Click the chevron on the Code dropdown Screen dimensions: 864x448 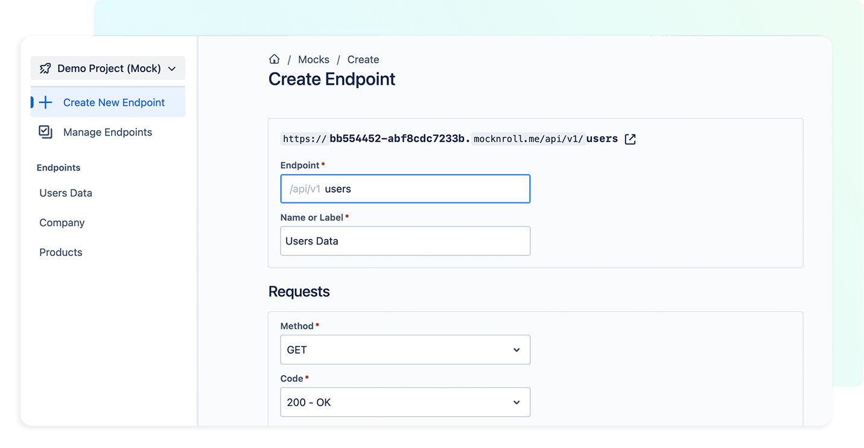pyautogui.click(x=516, y=402)
